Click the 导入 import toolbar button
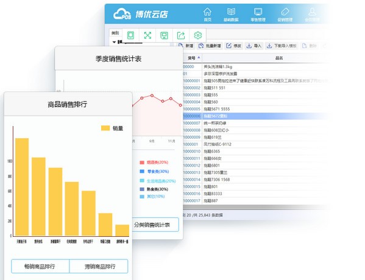Screen dimensions: 365x280 [x=254, y=46]
